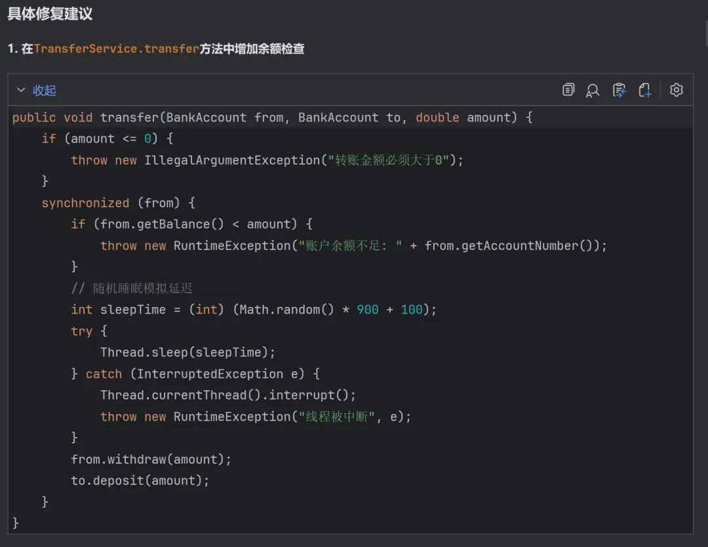Click the from.withdraw(amount) line

tap(151, 459)
